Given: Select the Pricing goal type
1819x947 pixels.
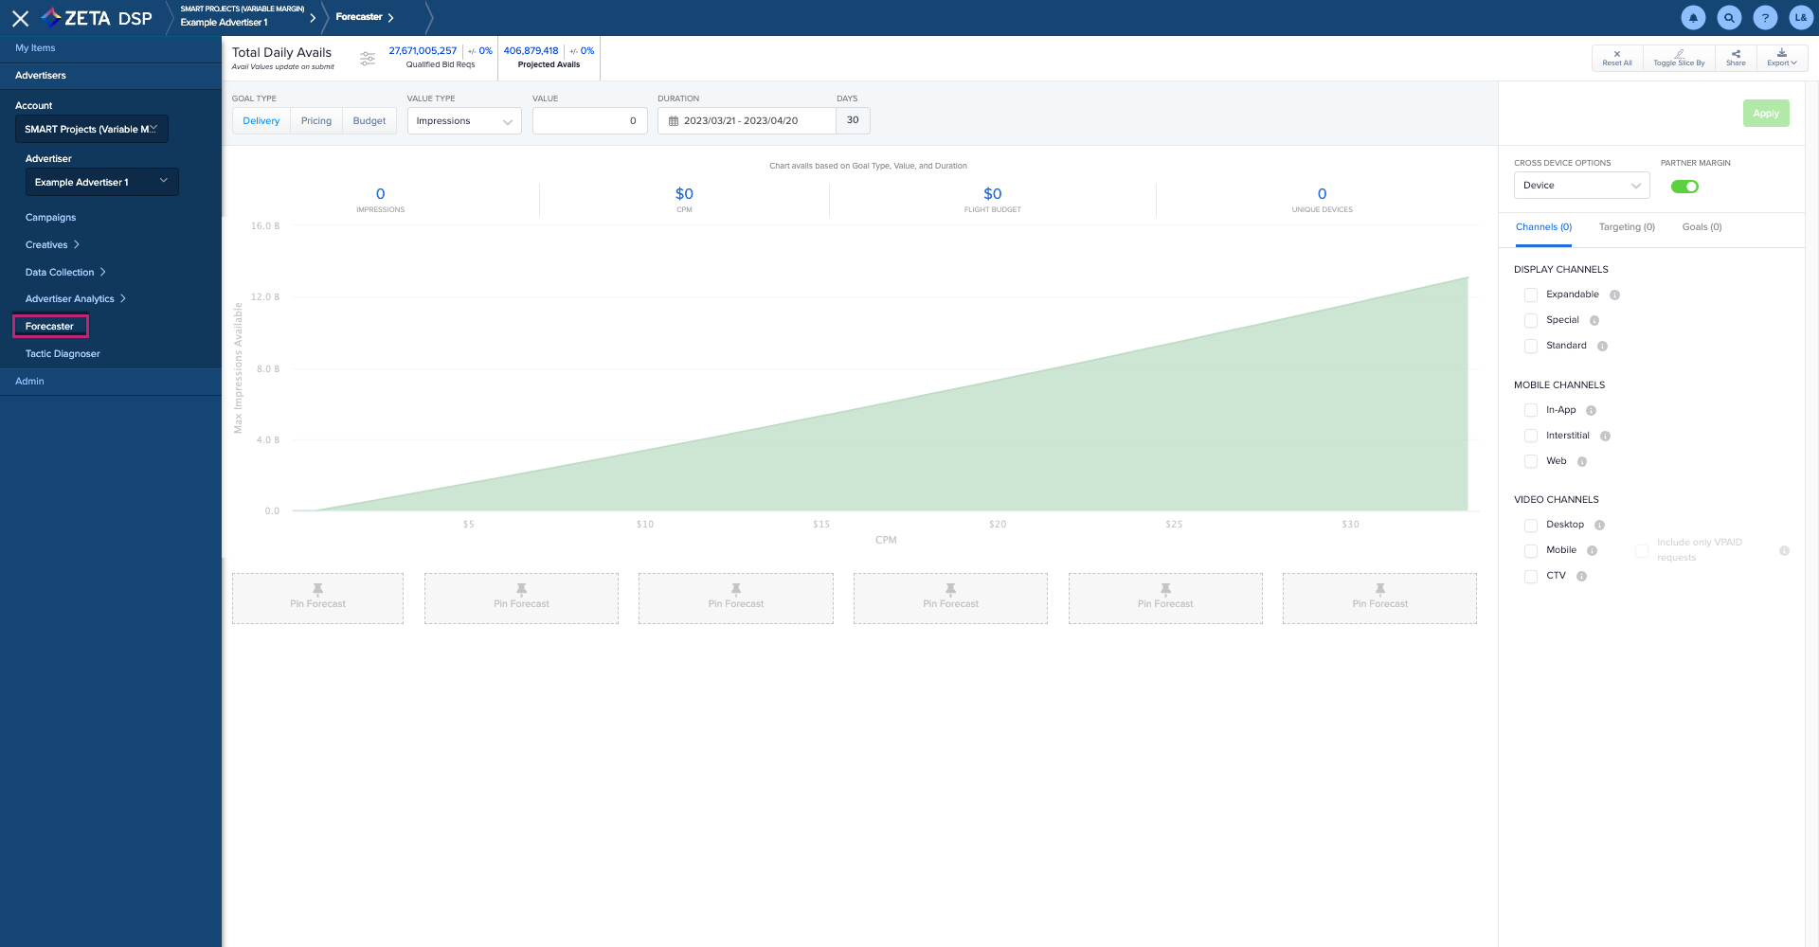Looking at the screenshot, I should tap(316, 121).
